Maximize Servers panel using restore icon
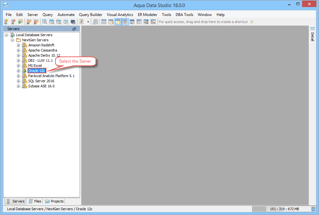Image resolution: width=319 pixels, height=215 pixels. click(74, 29)
